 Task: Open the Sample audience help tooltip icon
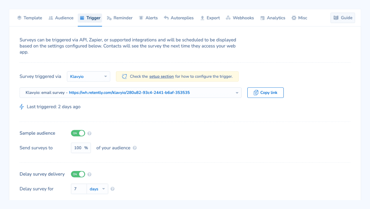(x=89, y=133)
